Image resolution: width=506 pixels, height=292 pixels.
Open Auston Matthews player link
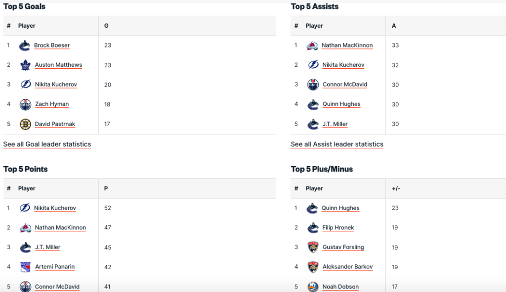coord(58,65)
